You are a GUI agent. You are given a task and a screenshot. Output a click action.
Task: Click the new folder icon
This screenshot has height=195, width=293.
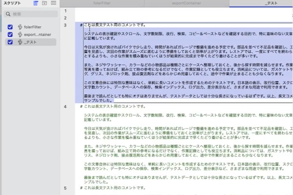click(44, 3)
